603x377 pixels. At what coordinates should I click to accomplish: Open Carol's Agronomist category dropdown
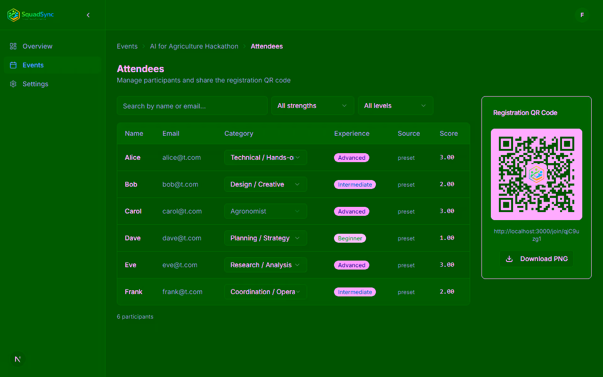pyautogui.click(x=266, y=211)
